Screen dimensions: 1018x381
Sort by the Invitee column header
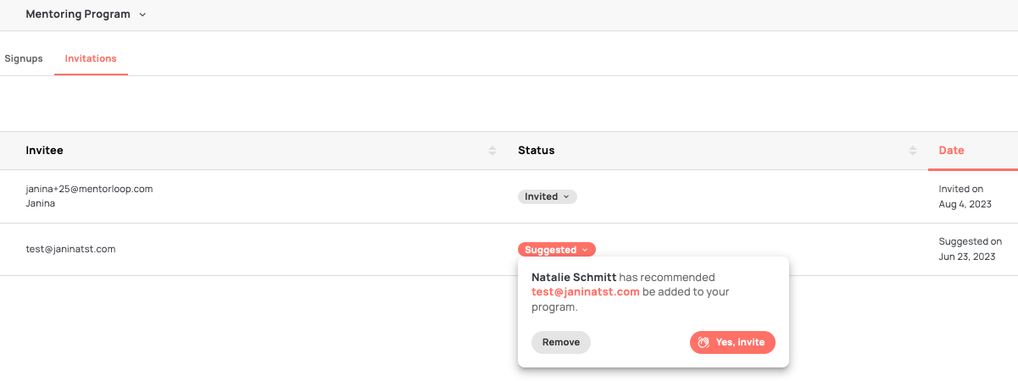[x=45, y=151]
